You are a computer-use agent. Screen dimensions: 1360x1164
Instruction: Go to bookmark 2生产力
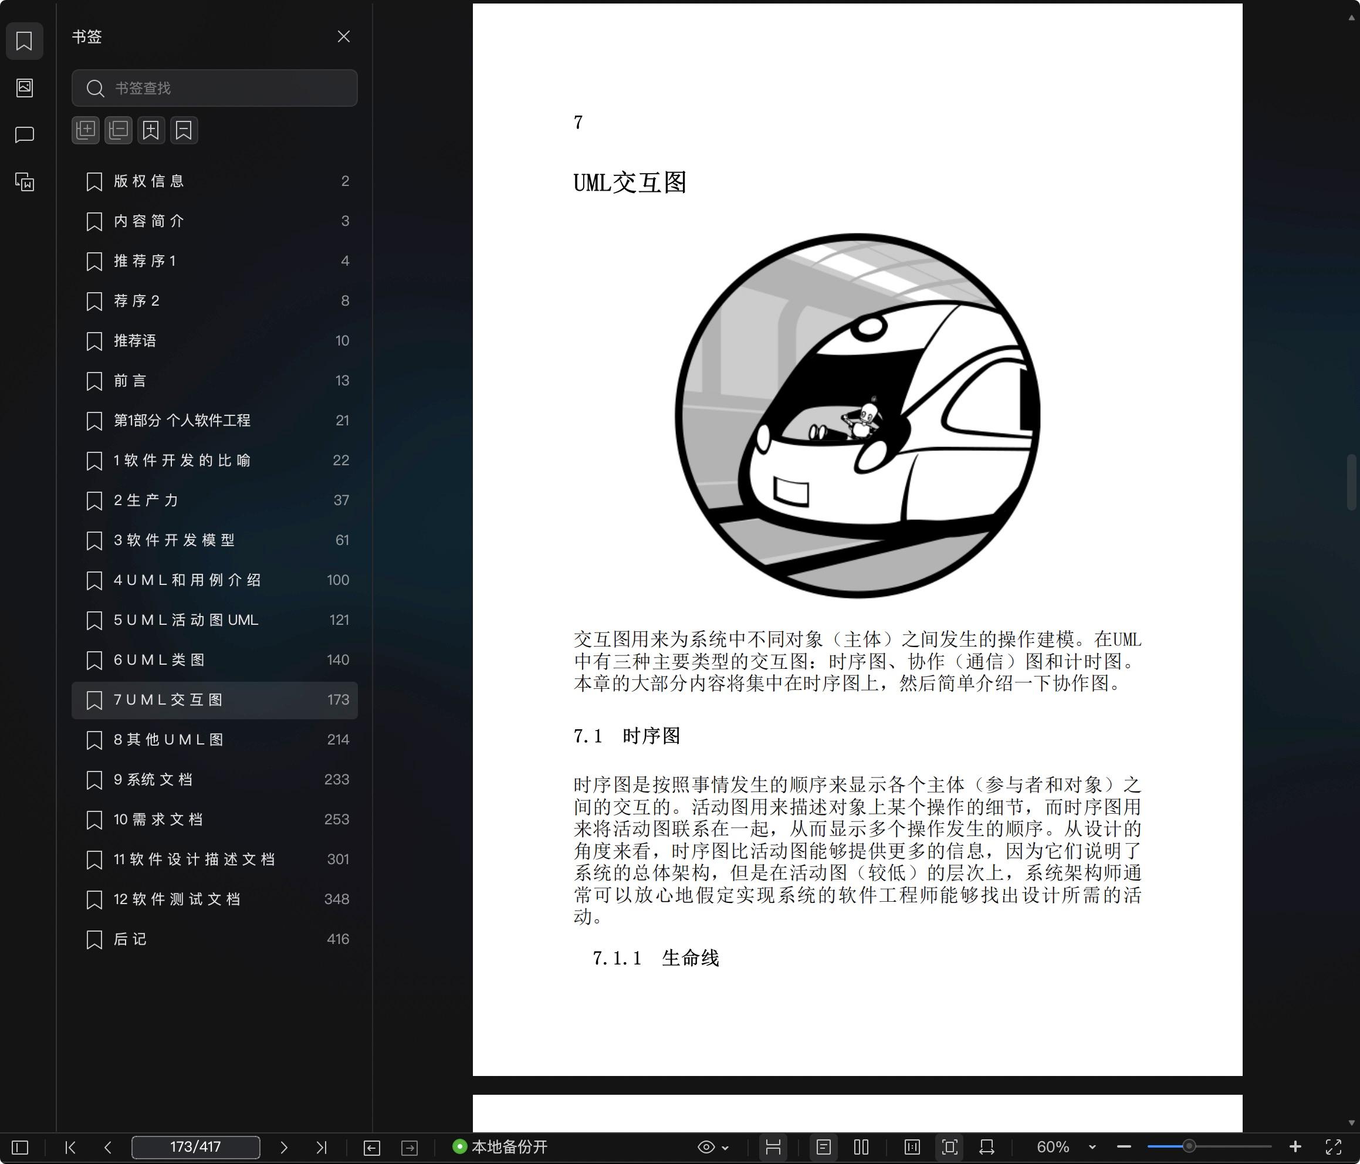[215, 500]
